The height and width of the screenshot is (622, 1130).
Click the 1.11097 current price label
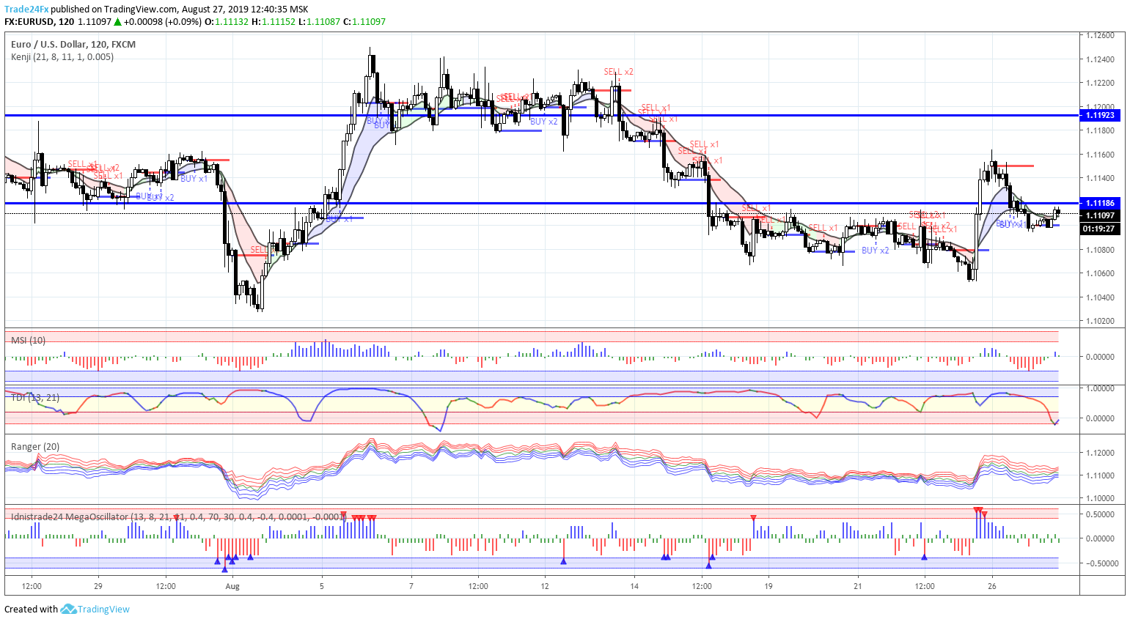click(1100, 215)
